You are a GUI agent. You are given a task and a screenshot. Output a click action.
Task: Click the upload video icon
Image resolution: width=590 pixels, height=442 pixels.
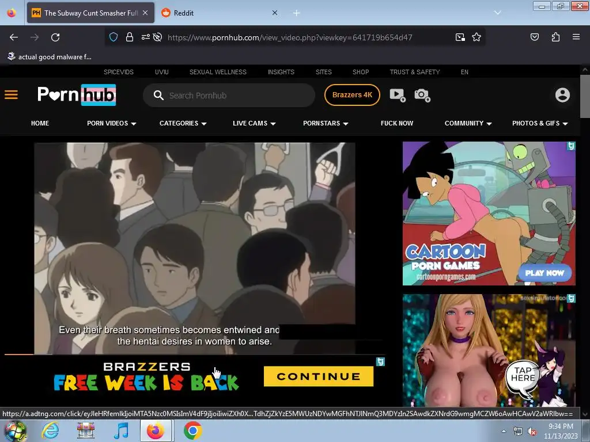[398, 95]
